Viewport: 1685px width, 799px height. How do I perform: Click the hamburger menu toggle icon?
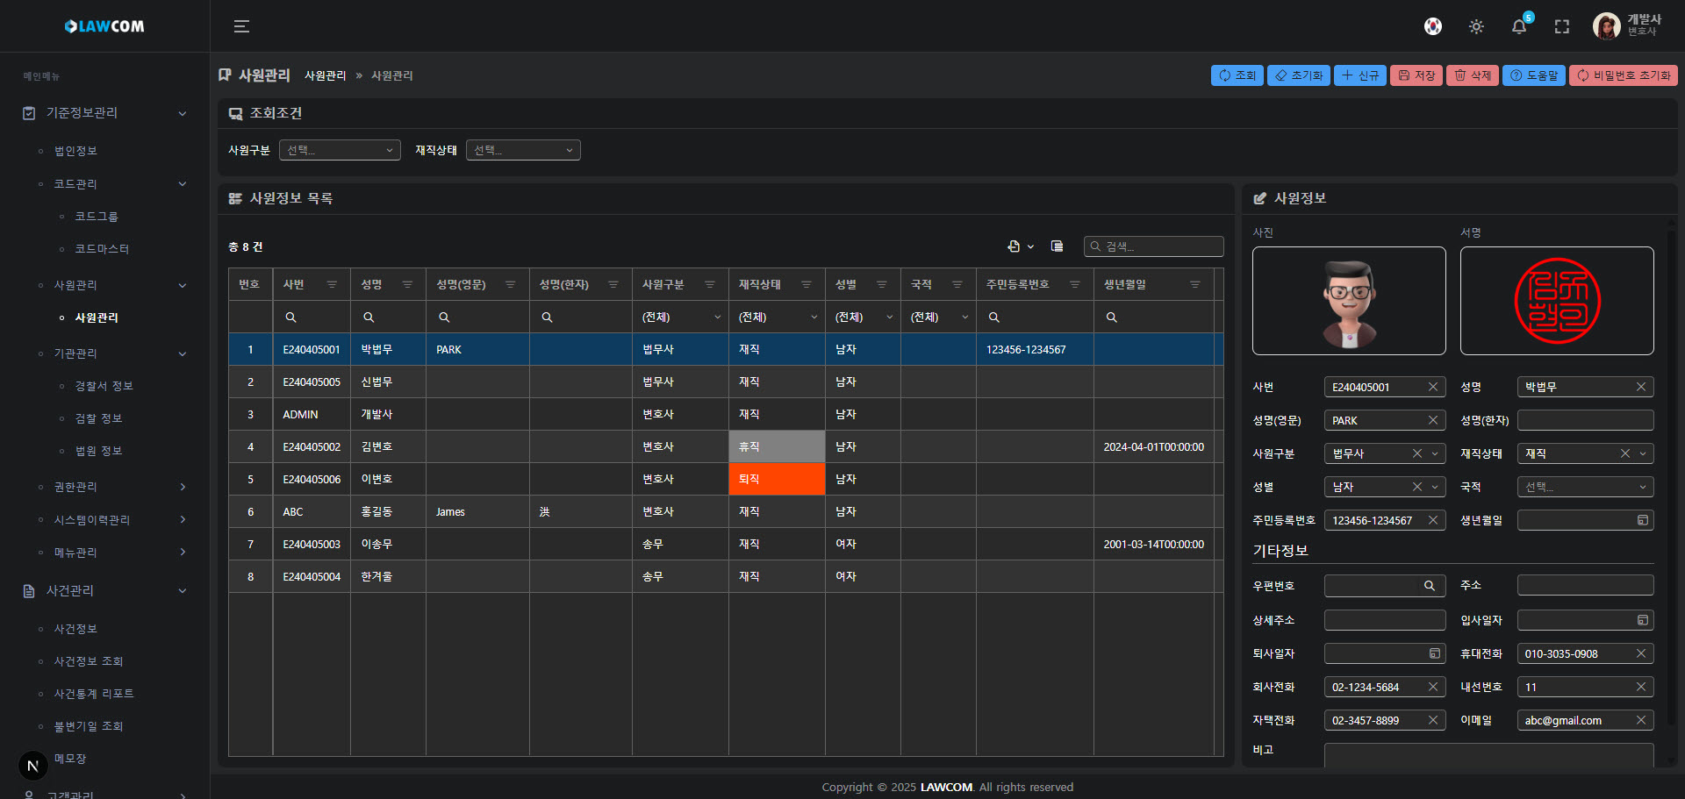point(241,26)
